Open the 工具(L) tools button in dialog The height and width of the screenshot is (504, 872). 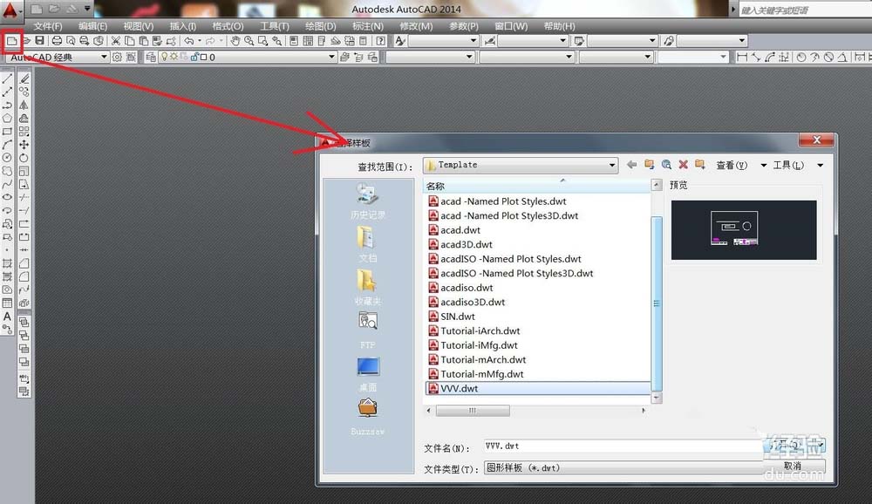pos(788,165)
